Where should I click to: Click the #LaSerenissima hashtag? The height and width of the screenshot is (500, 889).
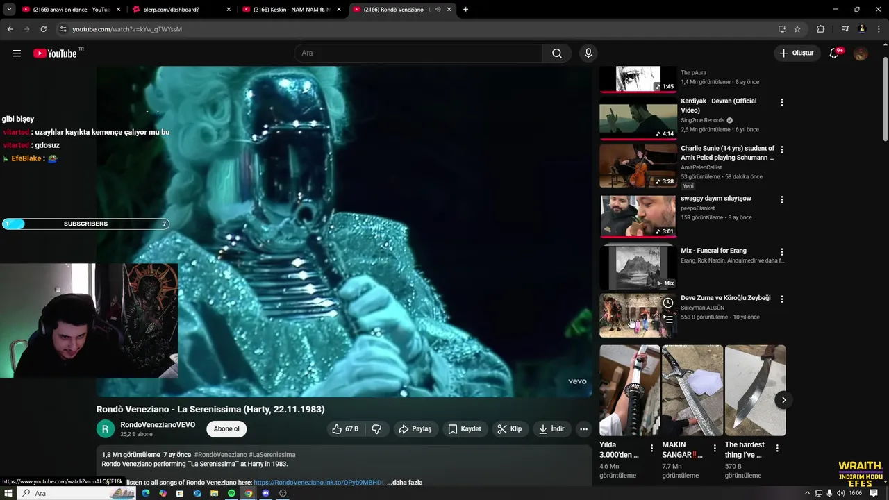(272, 455)
